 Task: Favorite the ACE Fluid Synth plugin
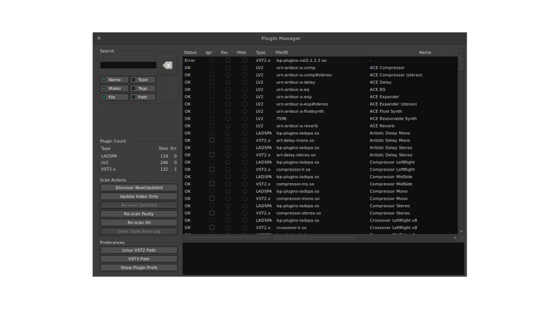coord(227,111)
